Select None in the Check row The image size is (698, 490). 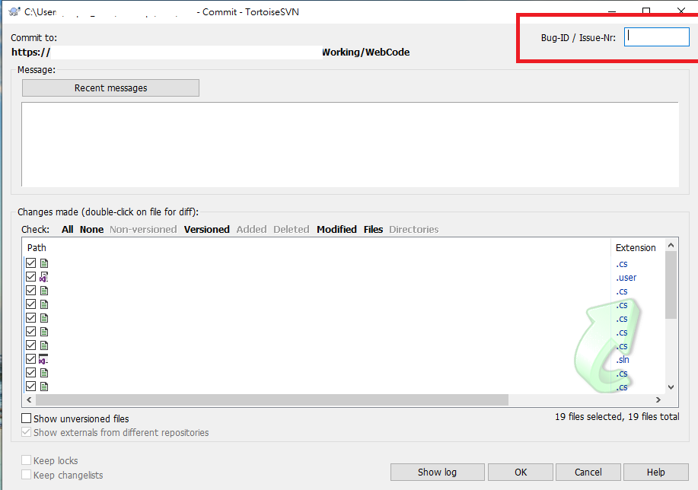(x=91, y=230)
